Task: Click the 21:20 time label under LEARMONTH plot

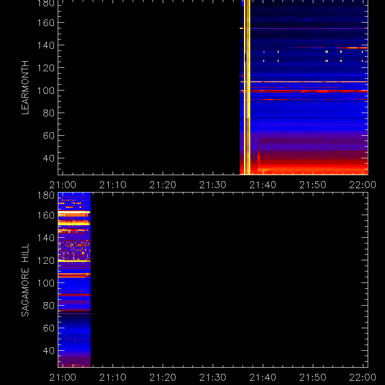Action: (x=163, y=185)
